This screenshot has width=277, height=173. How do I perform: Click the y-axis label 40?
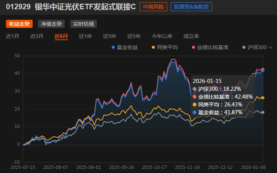coord(17,73)
